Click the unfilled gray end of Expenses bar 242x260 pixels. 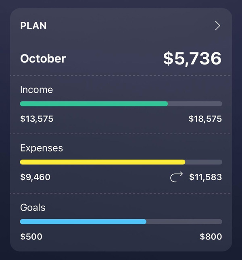(204, 162)
